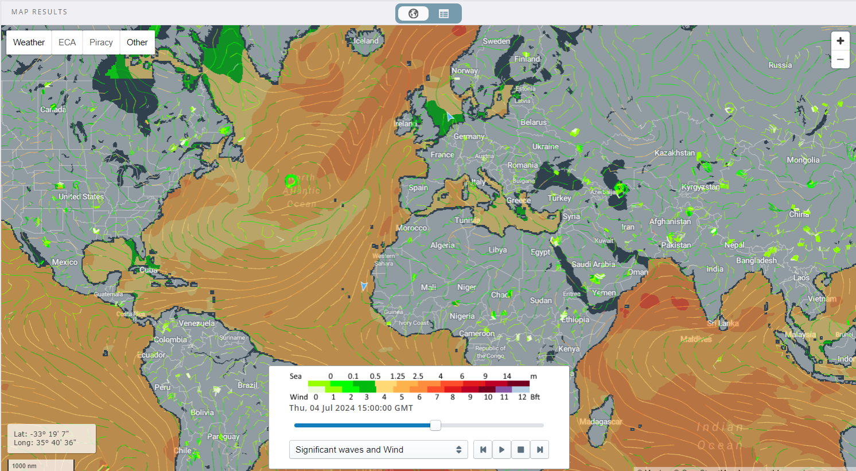This screenshot has height=471, width=856.
Task: Switch to the table list view
Action: pyautogui.click(x=443, y=13)
